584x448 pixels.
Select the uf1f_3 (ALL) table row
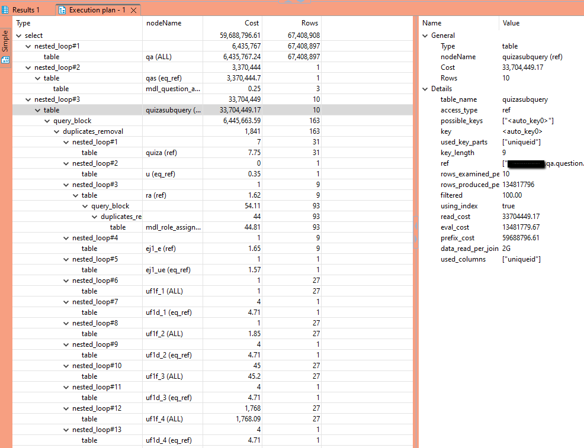[x=213, y=376]
